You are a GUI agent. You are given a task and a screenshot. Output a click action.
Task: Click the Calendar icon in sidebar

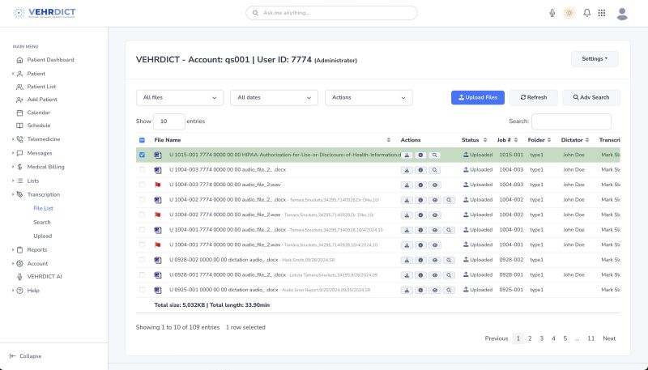coord(19,113)
